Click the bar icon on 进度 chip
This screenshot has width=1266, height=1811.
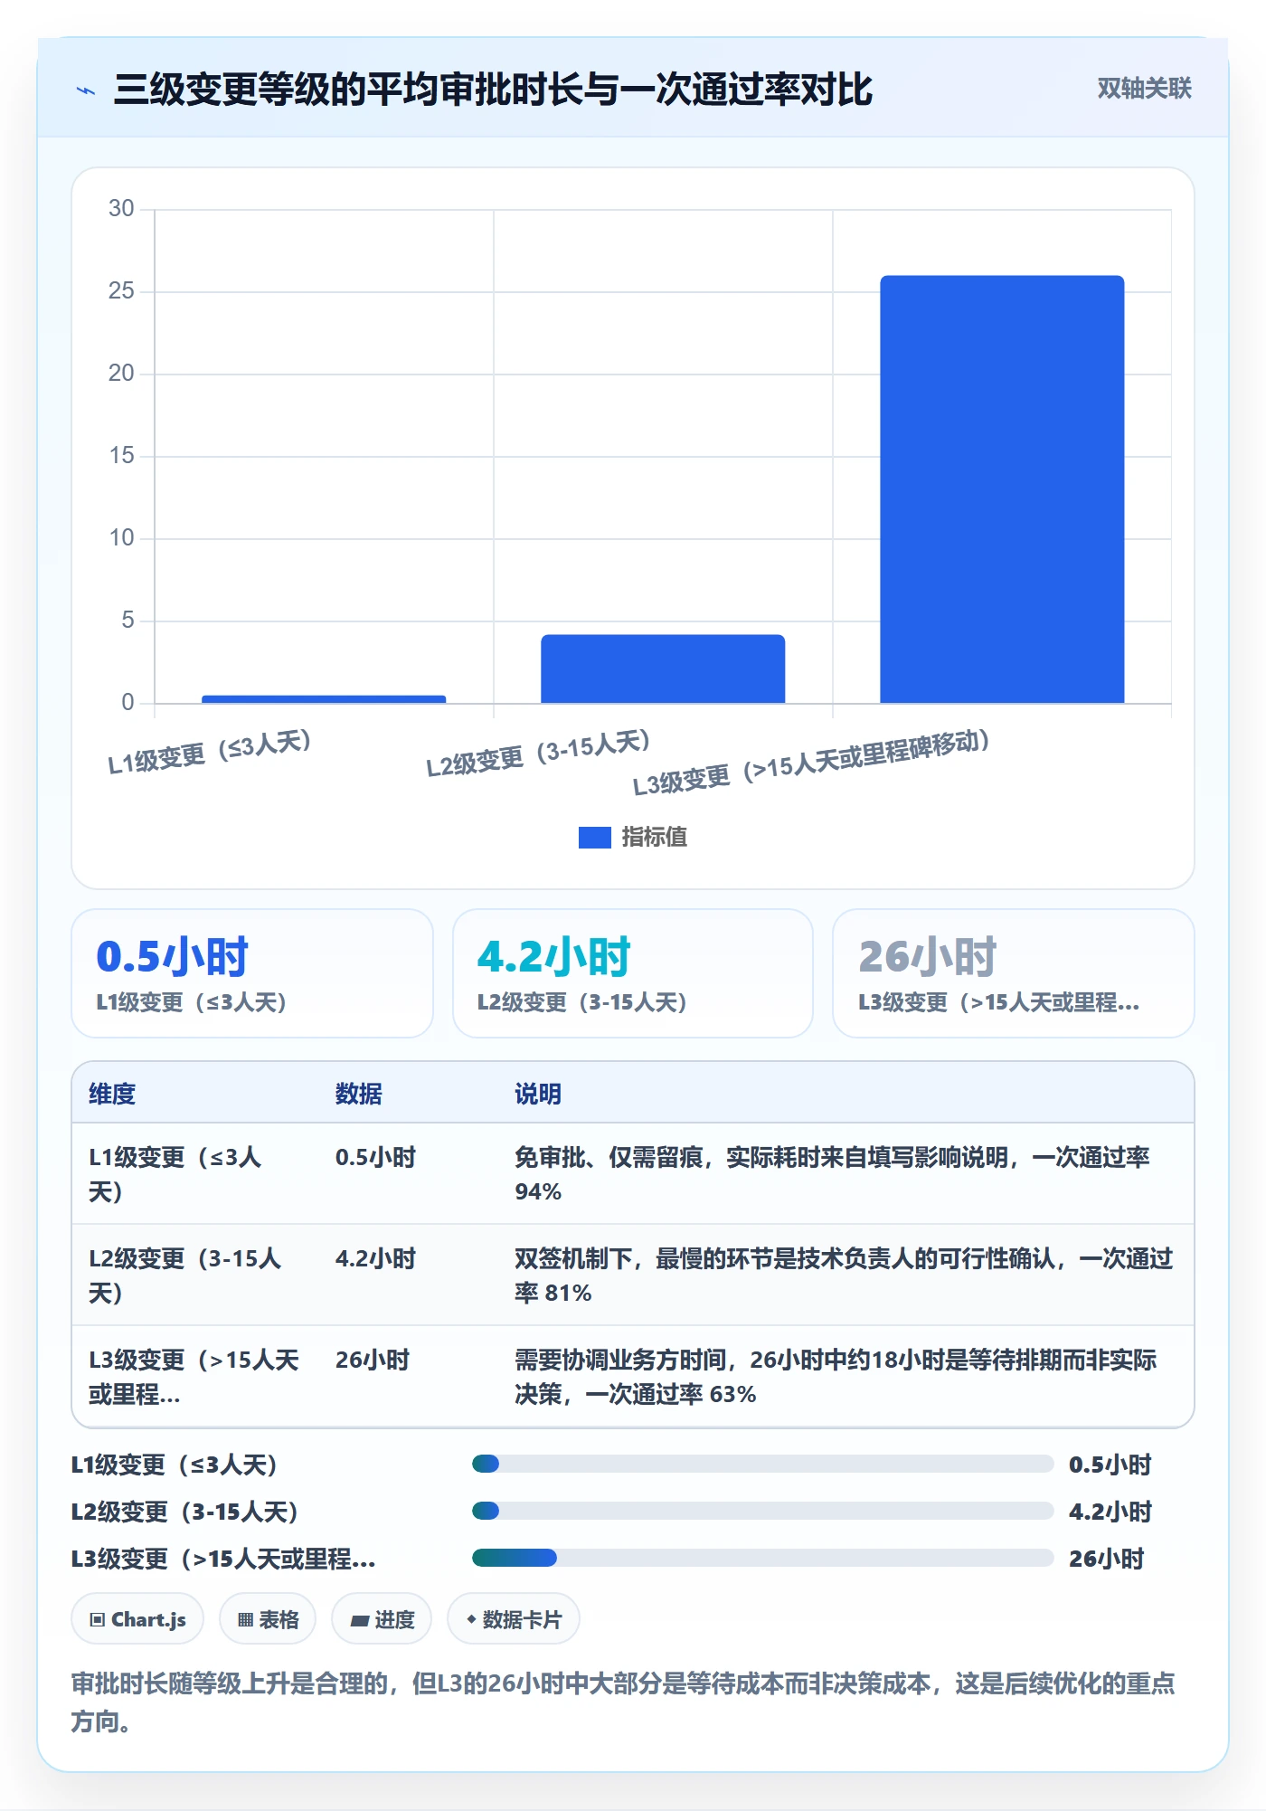coord(360,1621)
